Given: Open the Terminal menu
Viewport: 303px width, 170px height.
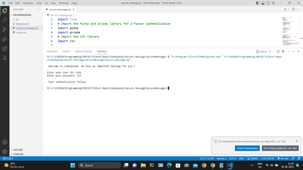Looking at the screenshot, I should (x=64, y=3).
